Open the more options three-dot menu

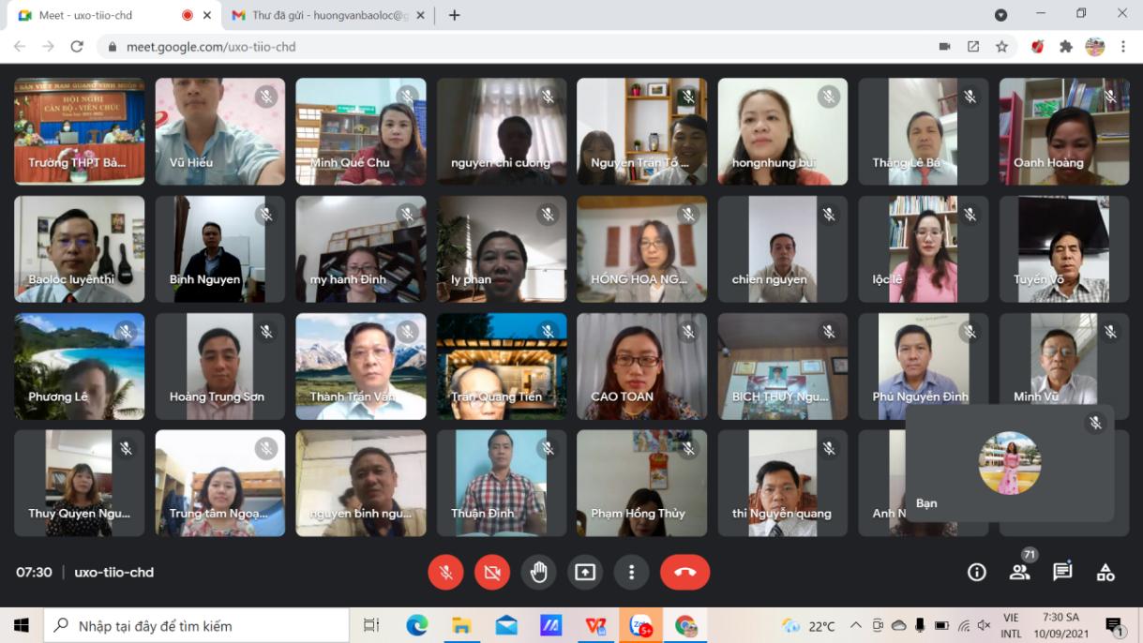pos(631,572)
